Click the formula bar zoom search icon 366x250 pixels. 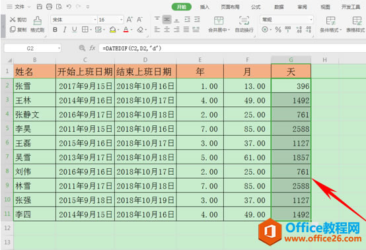pos(82,48)
